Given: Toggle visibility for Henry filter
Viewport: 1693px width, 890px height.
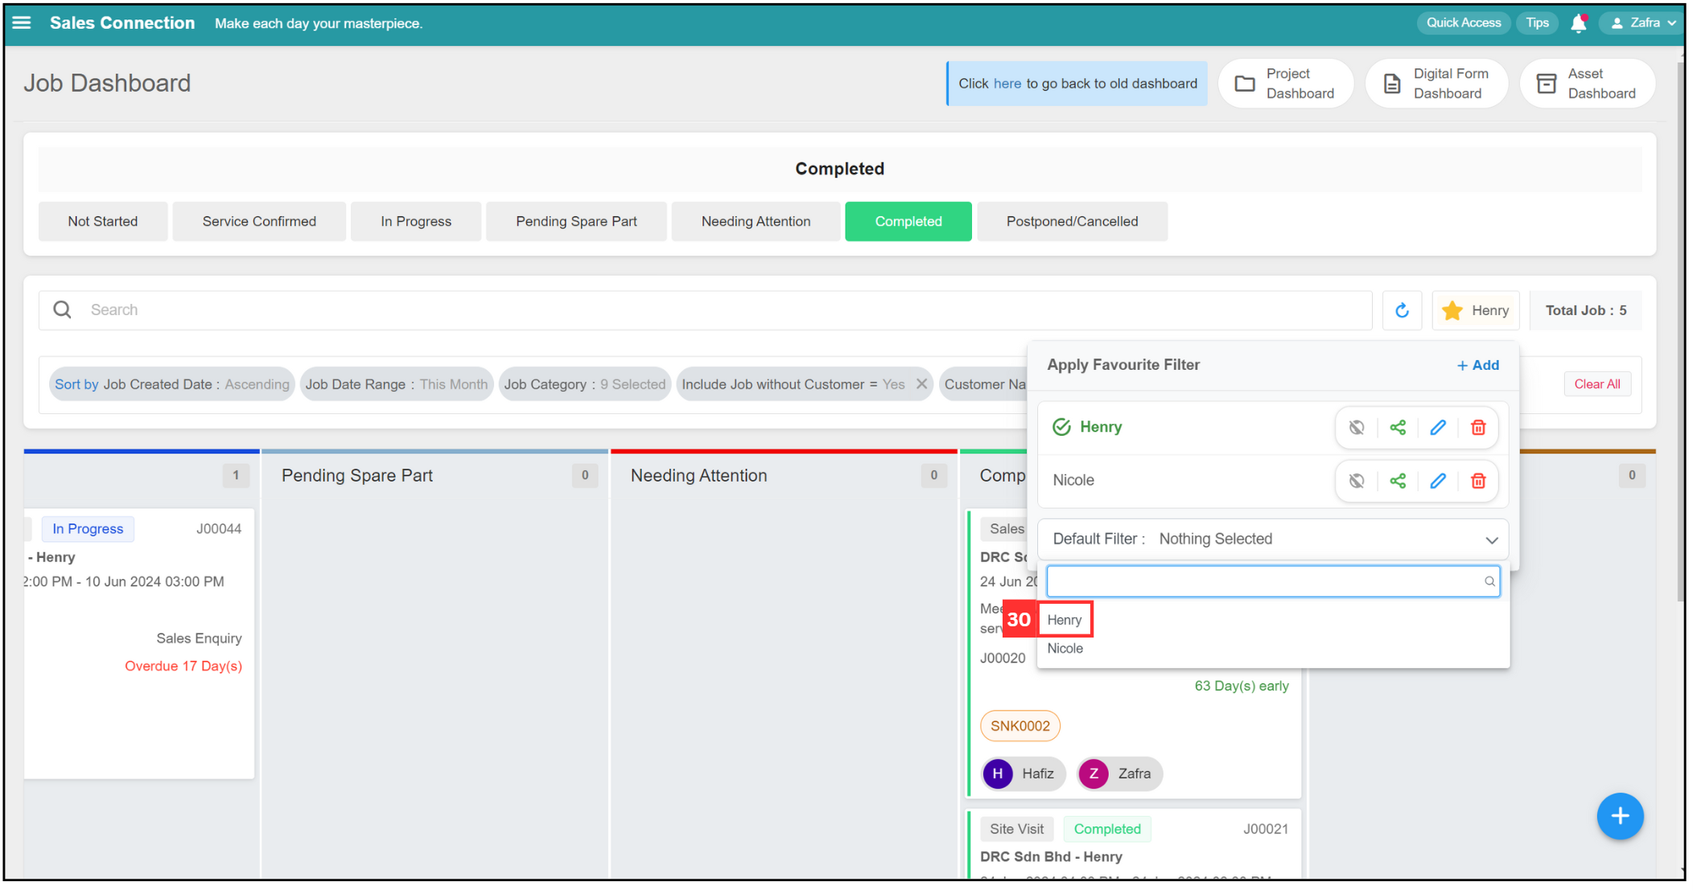Looking at the screenshot, I should (1357, 428).
